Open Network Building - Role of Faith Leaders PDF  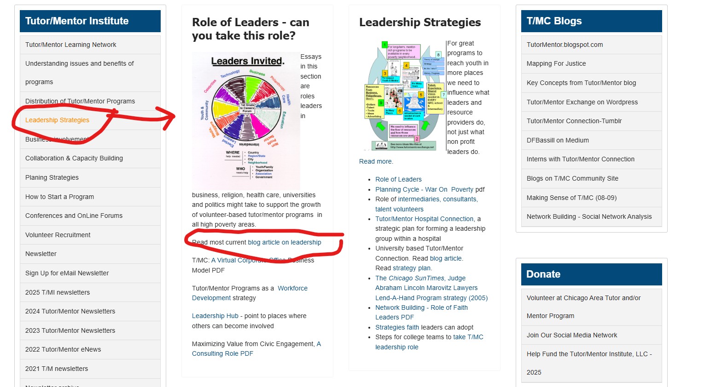[421, 312]
